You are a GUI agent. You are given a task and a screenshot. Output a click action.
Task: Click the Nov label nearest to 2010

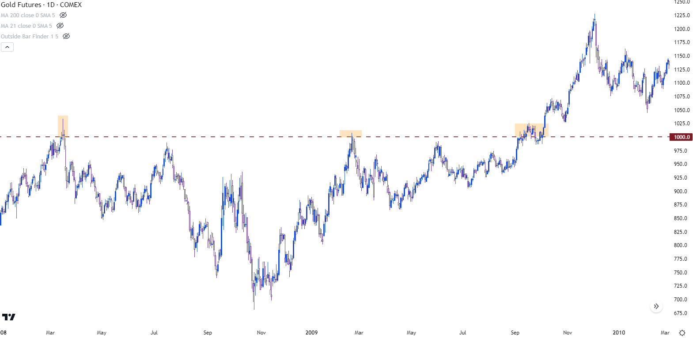point(568,333)
